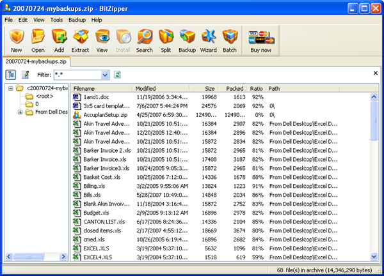This screenshot has height=276, width=384.
Task: Select EXCEL.XLS file row
Action: point(221,249)
